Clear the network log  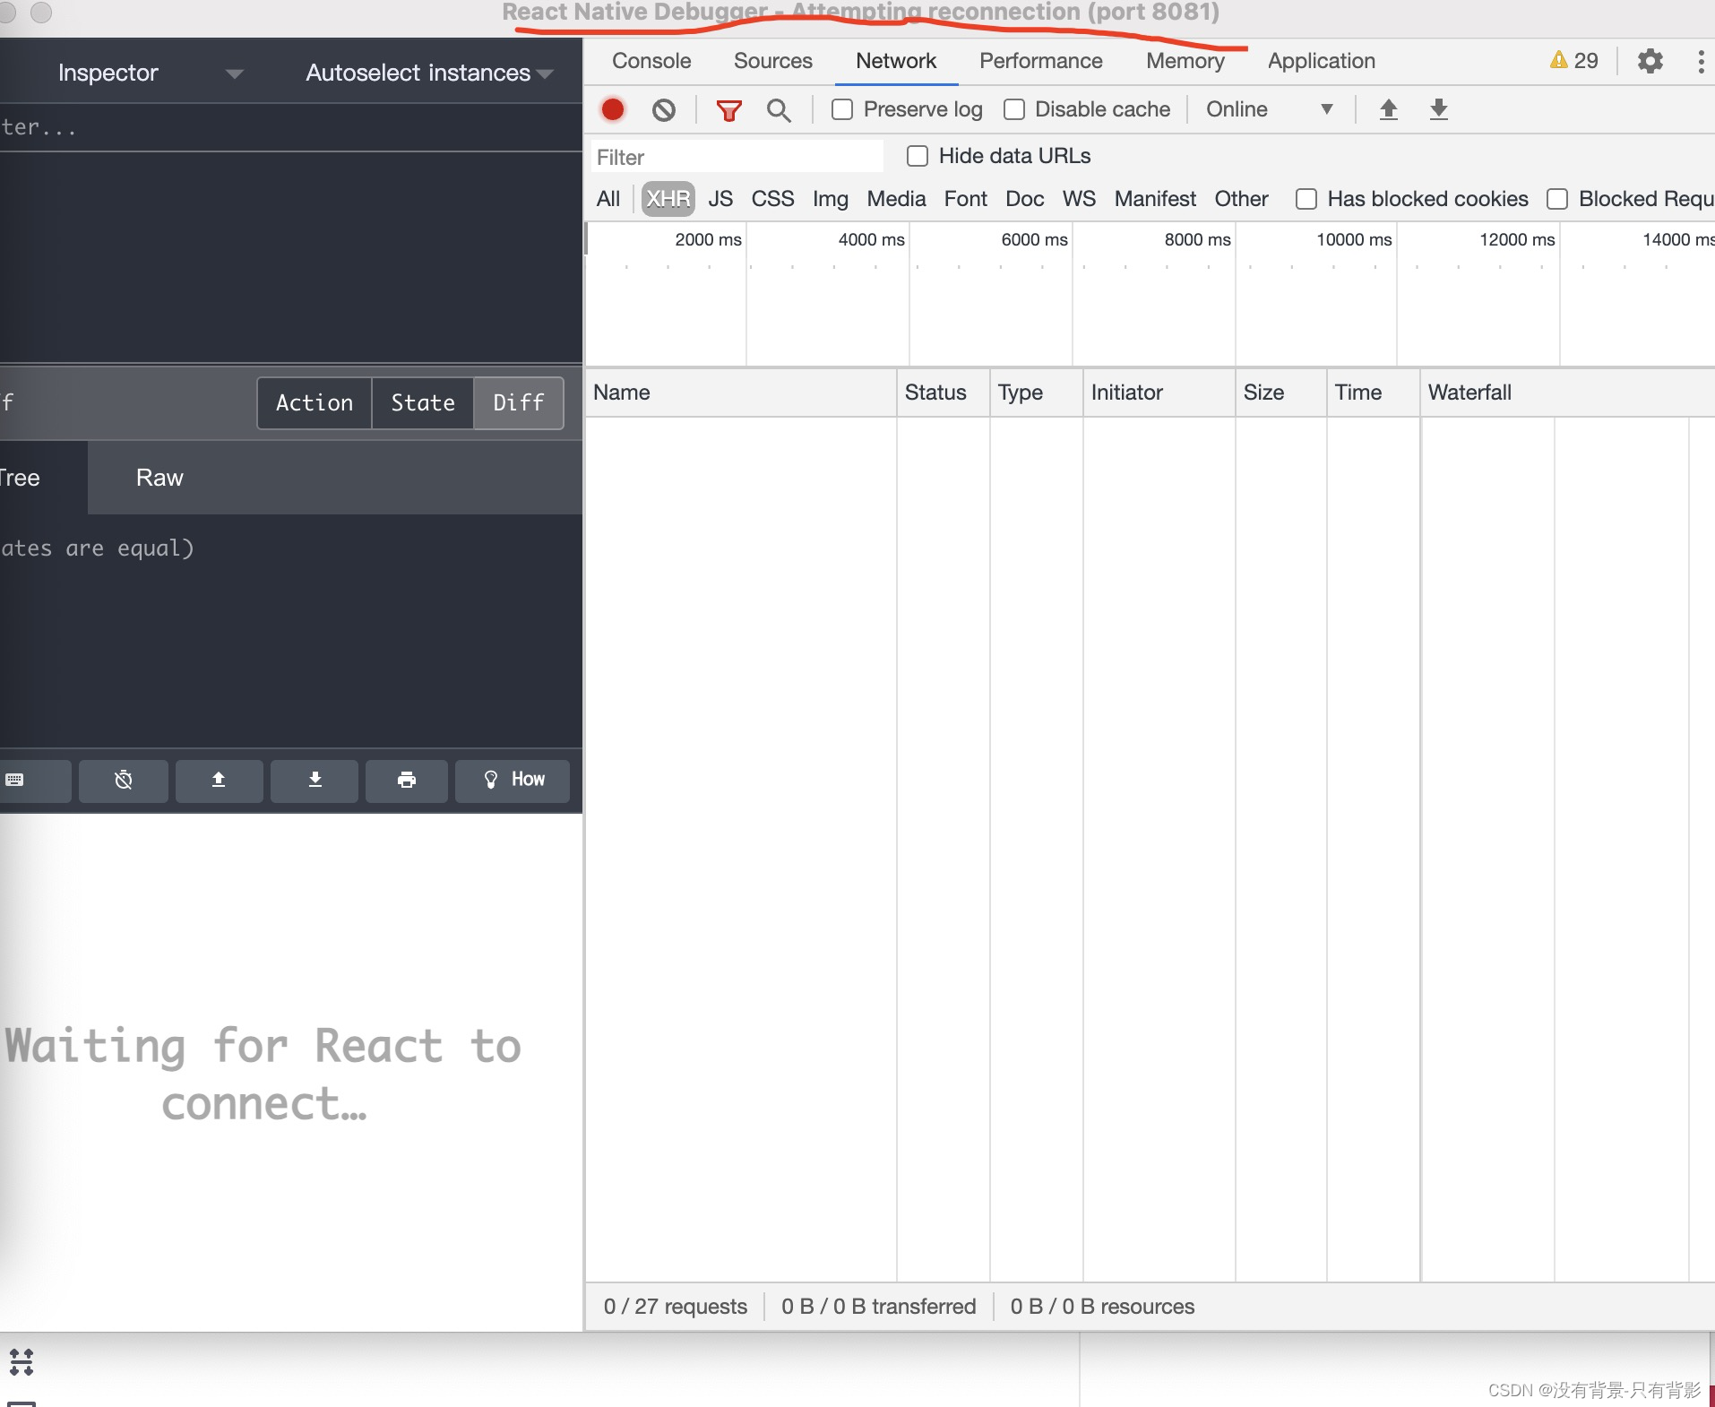click(x=664, y=110)
